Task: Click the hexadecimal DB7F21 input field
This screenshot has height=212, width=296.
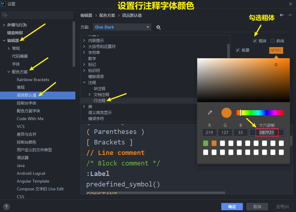Action: tap(267, 132)
